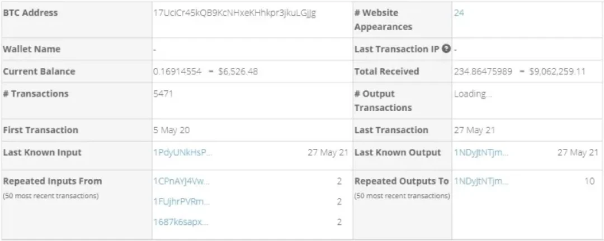The width and height of the screenshot is (604, 241).
Task: Click the full BTC address starting 17UciCr45k
Action: pyautogui.click(x=234, y=13)
